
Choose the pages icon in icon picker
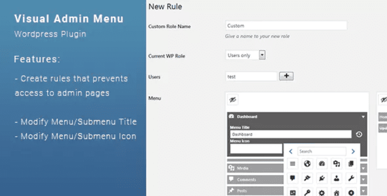[351, 164]
